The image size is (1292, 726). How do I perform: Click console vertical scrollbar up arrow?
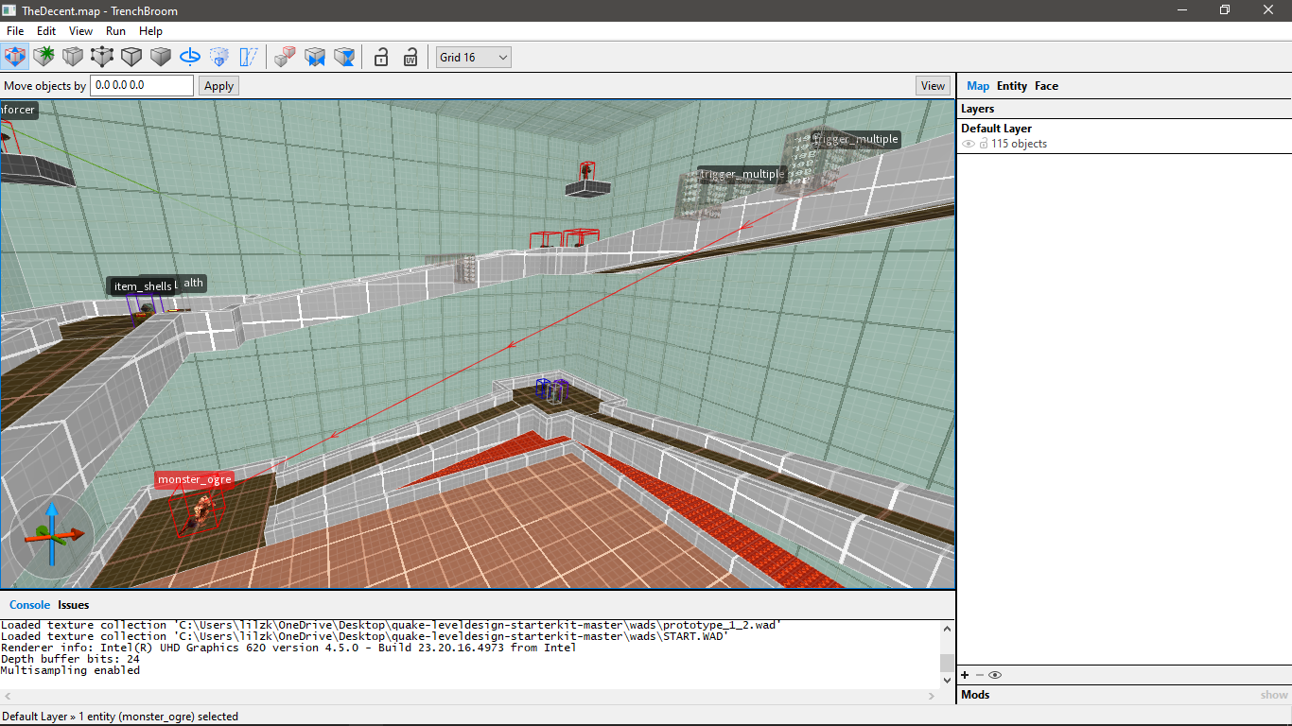[x=948, y=627]
